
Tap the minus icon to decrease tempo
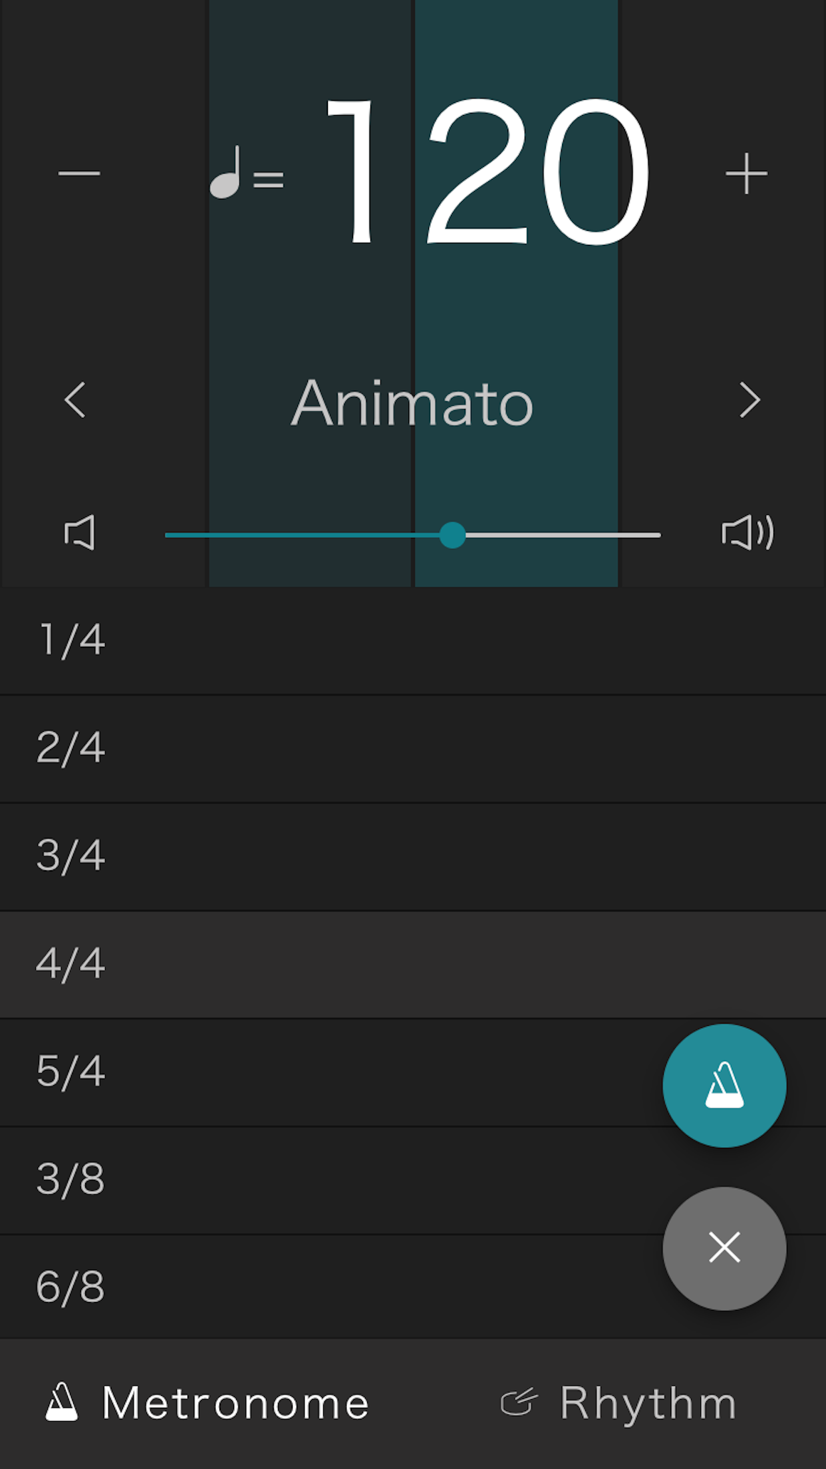click(79, 174)
